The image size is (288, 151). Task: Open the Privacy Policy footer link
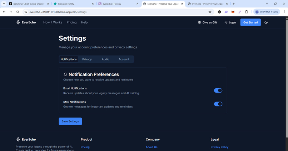point(219,147)
